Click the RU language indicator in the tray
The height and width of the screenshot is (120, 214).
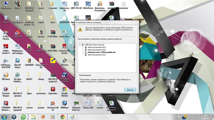pyautogui.click(x=179, y=117)
